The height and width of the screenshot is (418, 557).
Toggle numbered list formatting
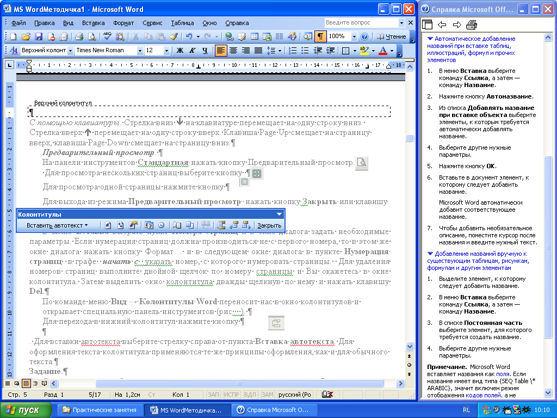(293, 51)
